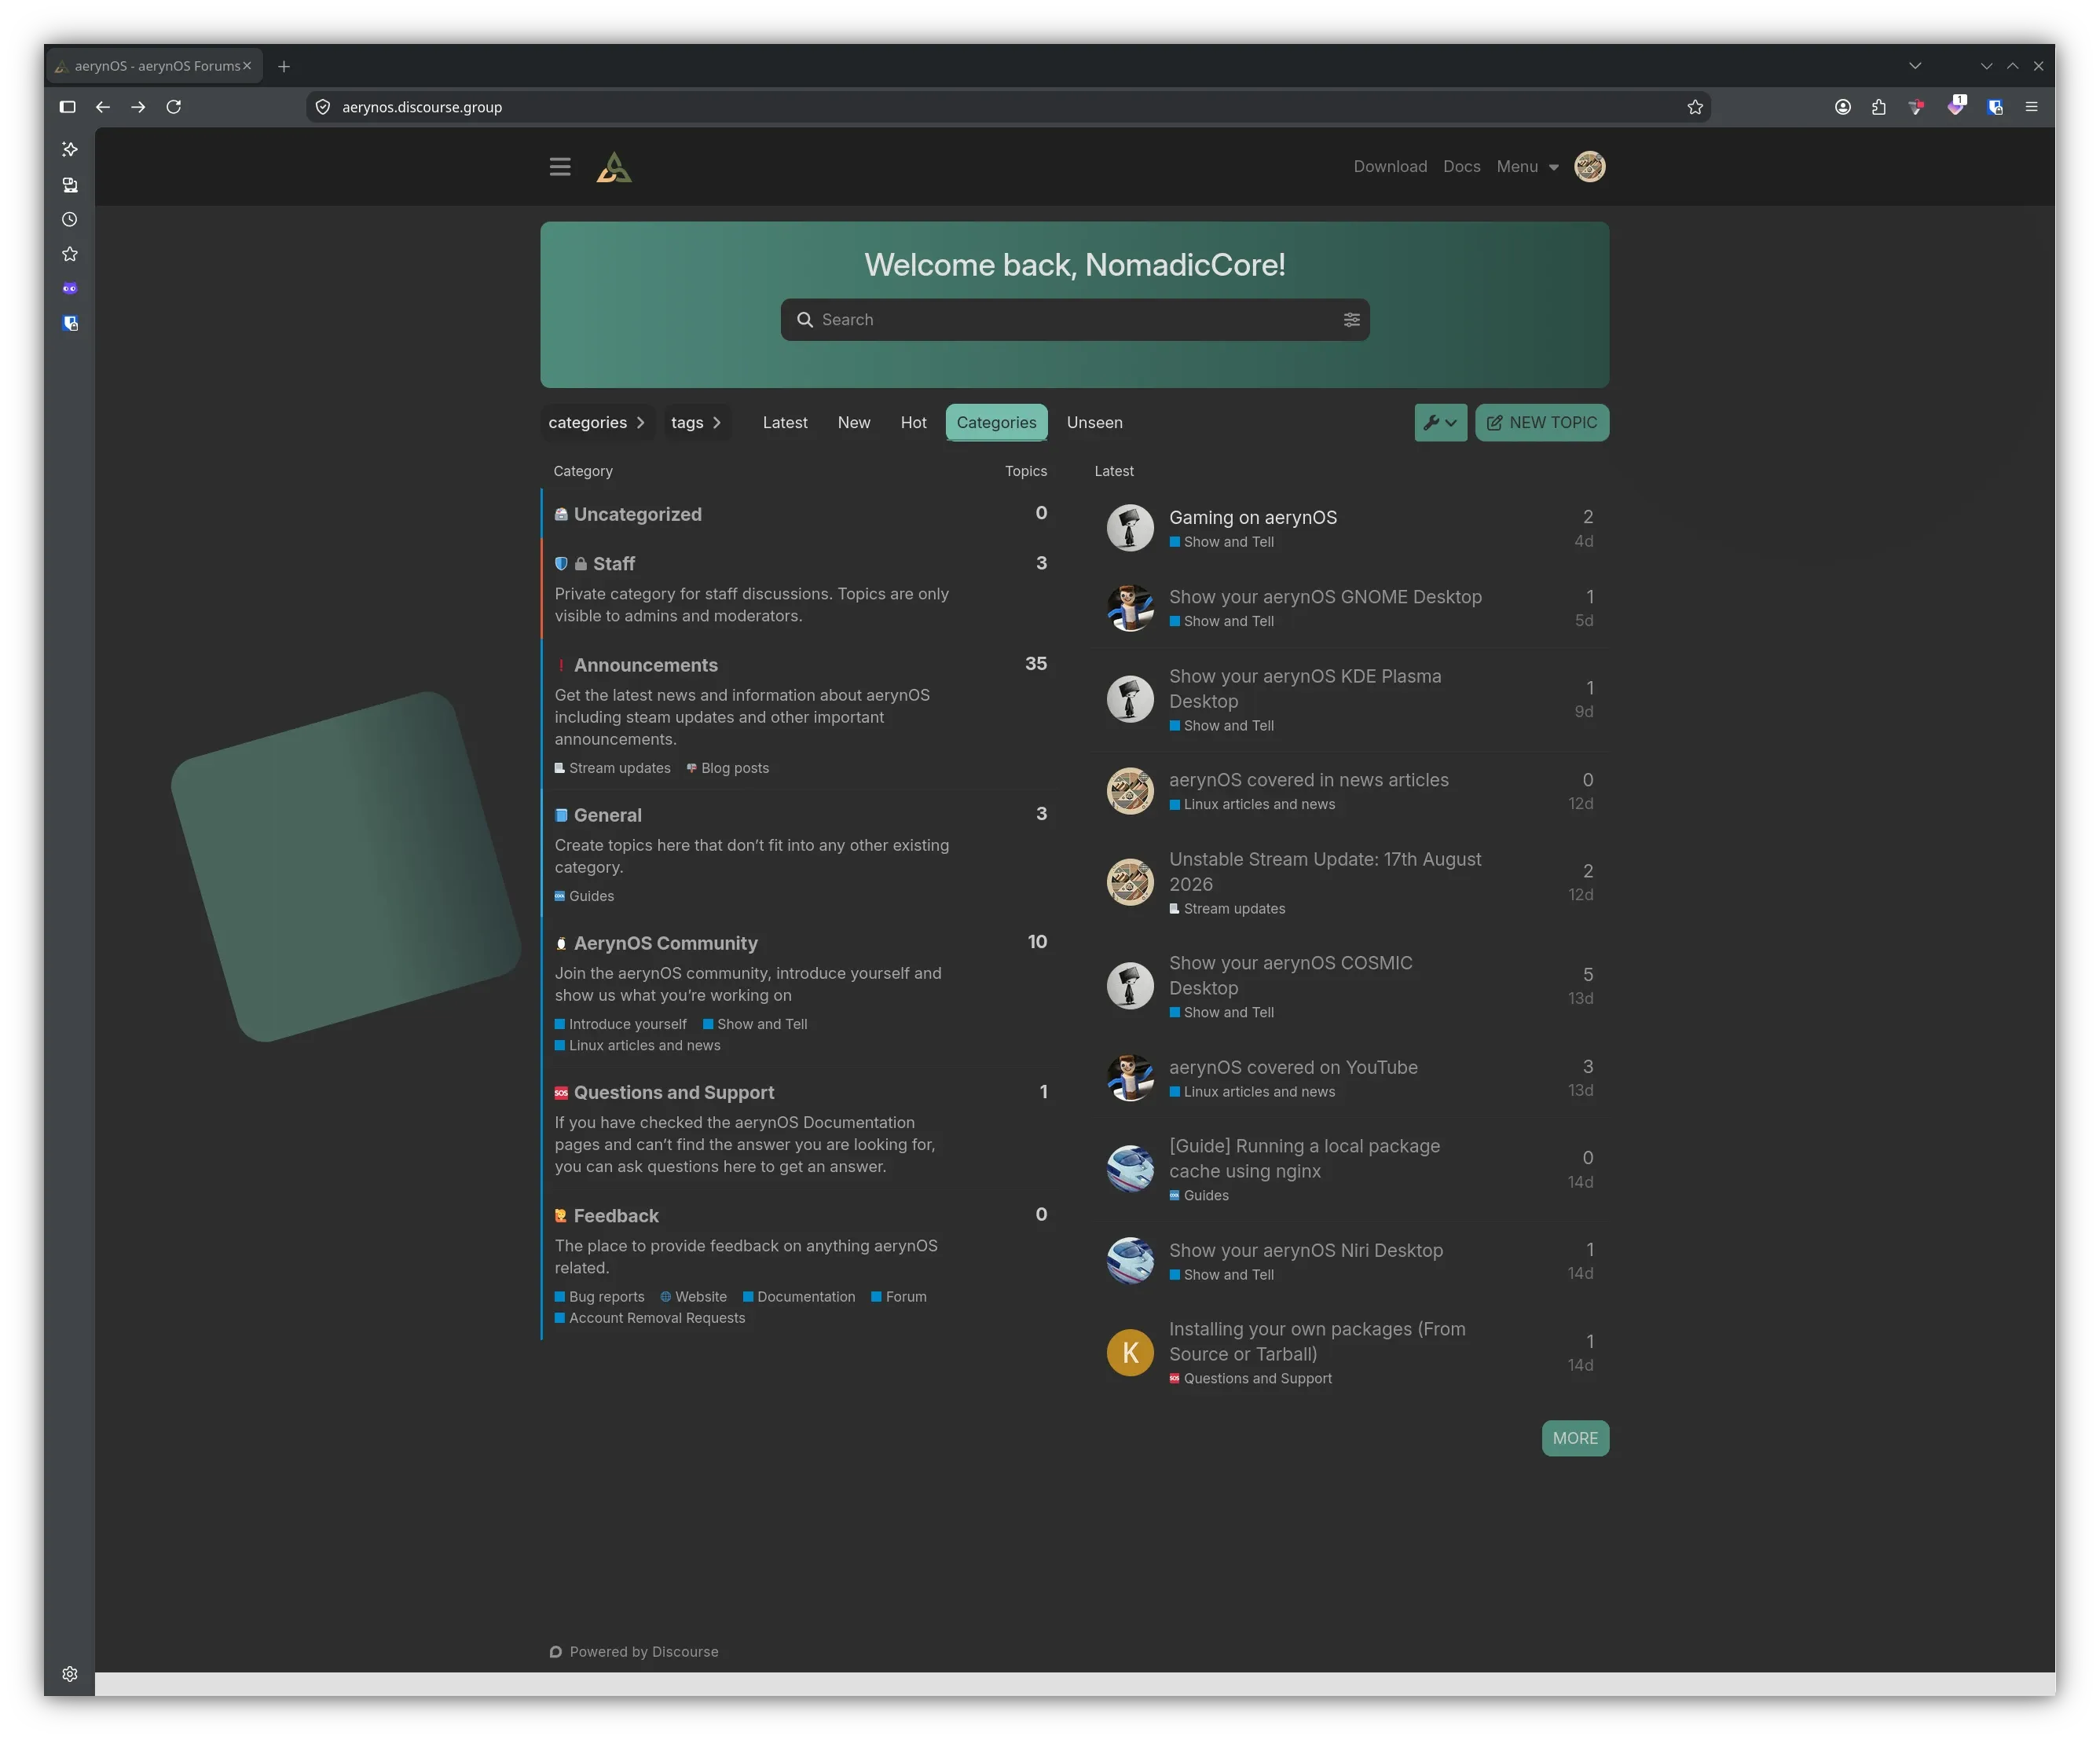Open AerynOS Community category
This screenshot has height=1740, width=2100.
pyautogui.click(x=665, y=943)
